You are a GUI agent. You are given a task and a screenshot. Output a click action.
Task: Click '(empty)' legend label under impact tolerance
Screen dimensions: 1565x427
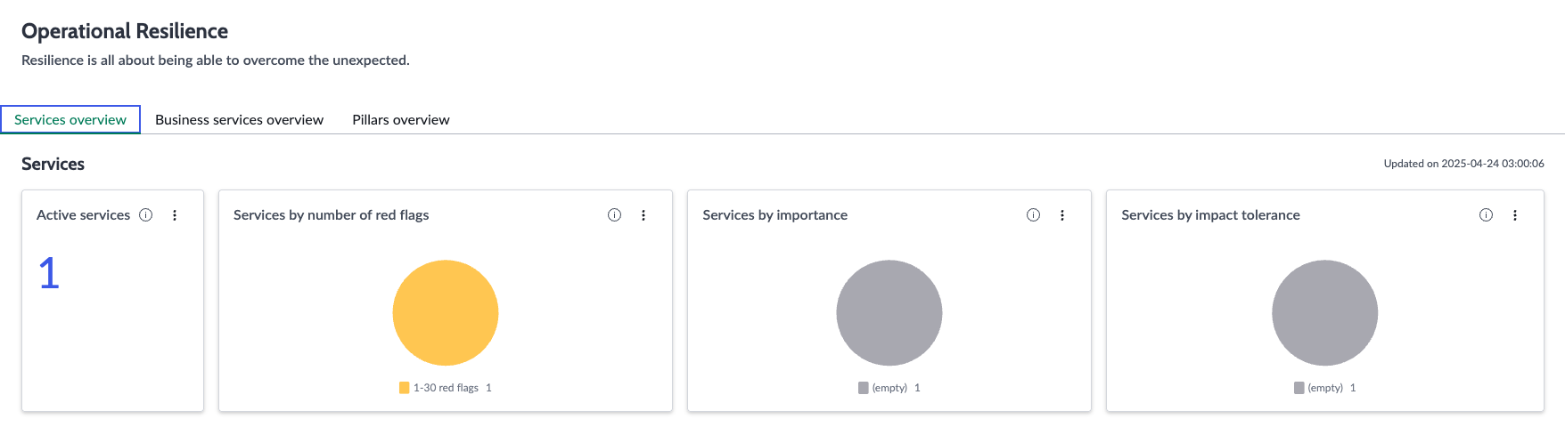(x=1325, y=388)
